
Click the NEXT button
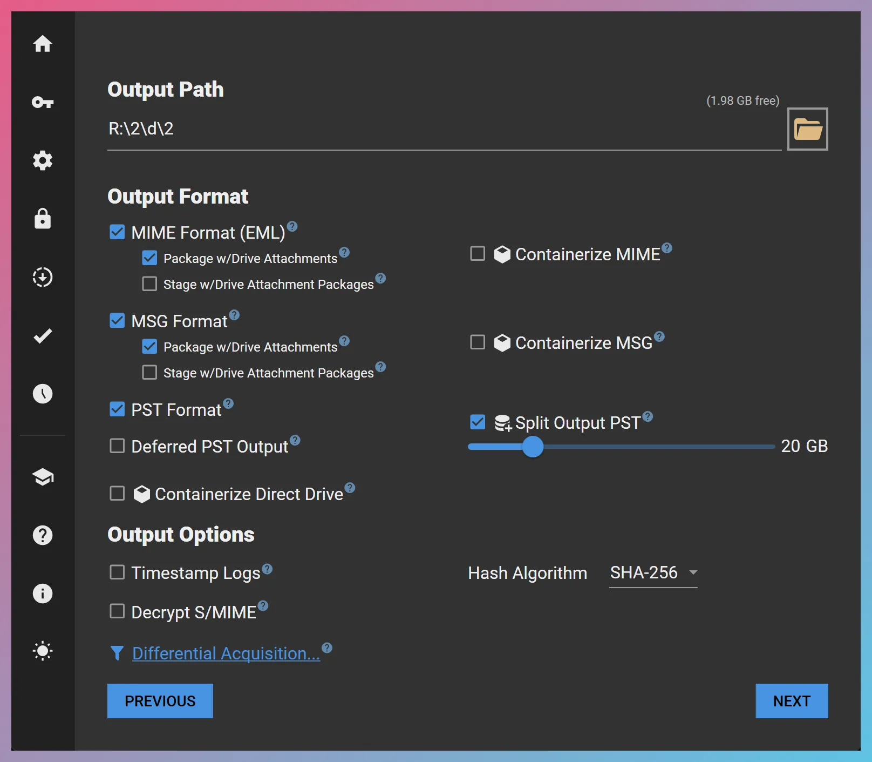792,701
